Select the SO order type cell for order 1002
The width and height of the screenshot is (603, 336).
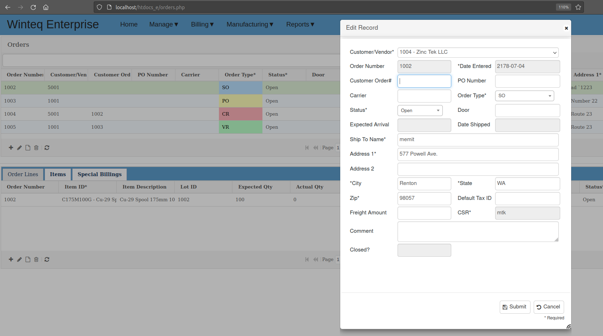240,87
